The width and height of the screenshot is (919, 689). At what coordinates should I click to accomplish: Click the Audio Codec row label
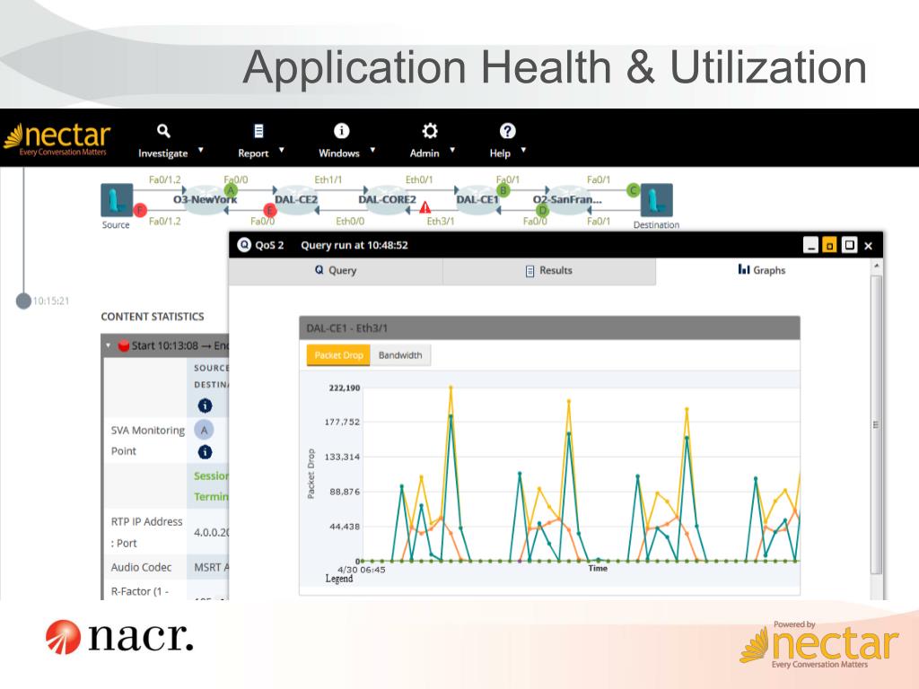(x=141, y=567)
